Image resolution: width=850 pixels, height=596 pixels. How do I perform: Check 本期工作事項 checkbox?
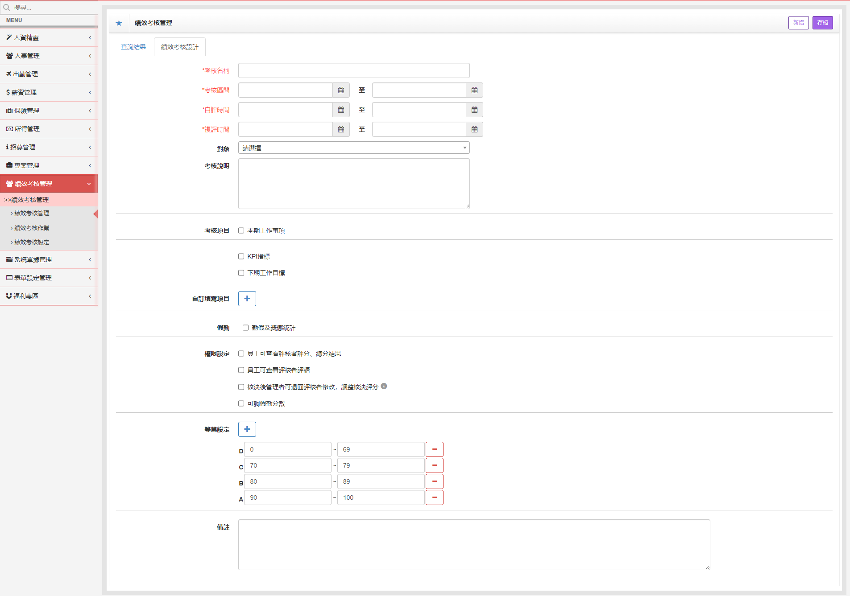click(241, 230)
